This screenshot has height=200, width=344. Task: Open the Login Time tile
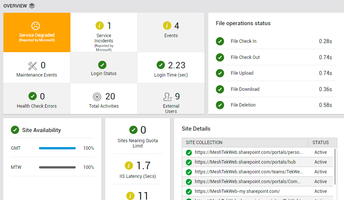click(171, 68)
